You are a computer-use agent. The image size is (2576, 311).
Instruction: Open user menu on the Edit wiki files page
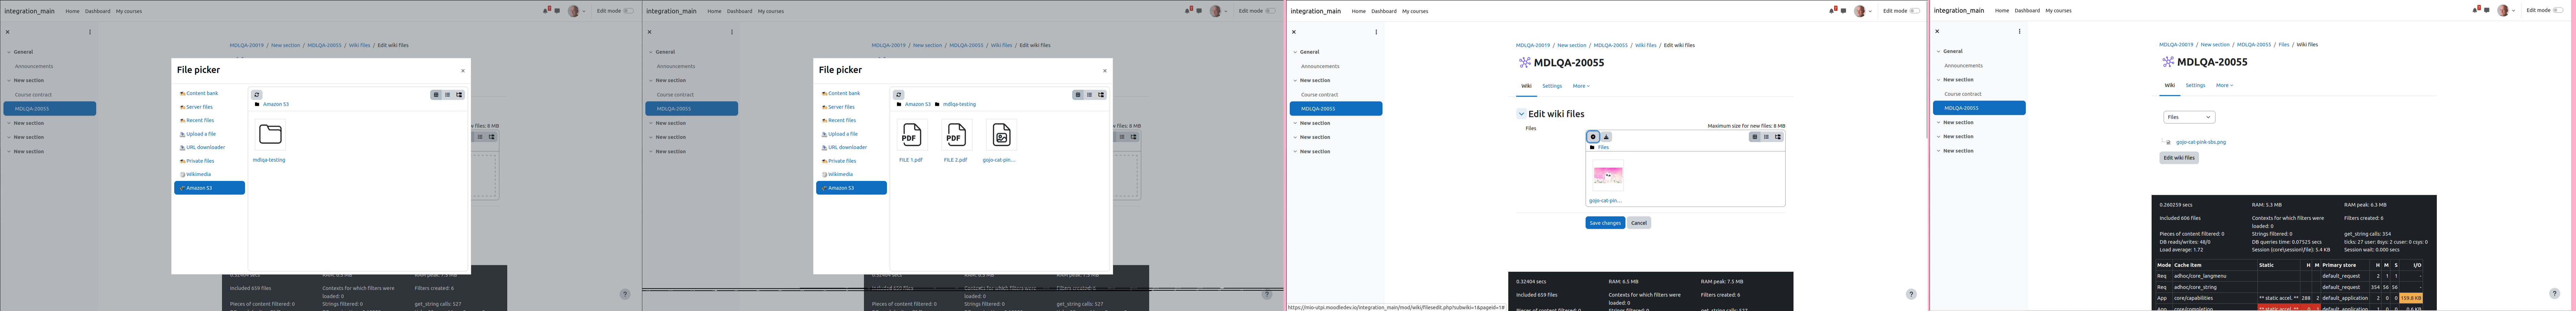pos(1863,11)
